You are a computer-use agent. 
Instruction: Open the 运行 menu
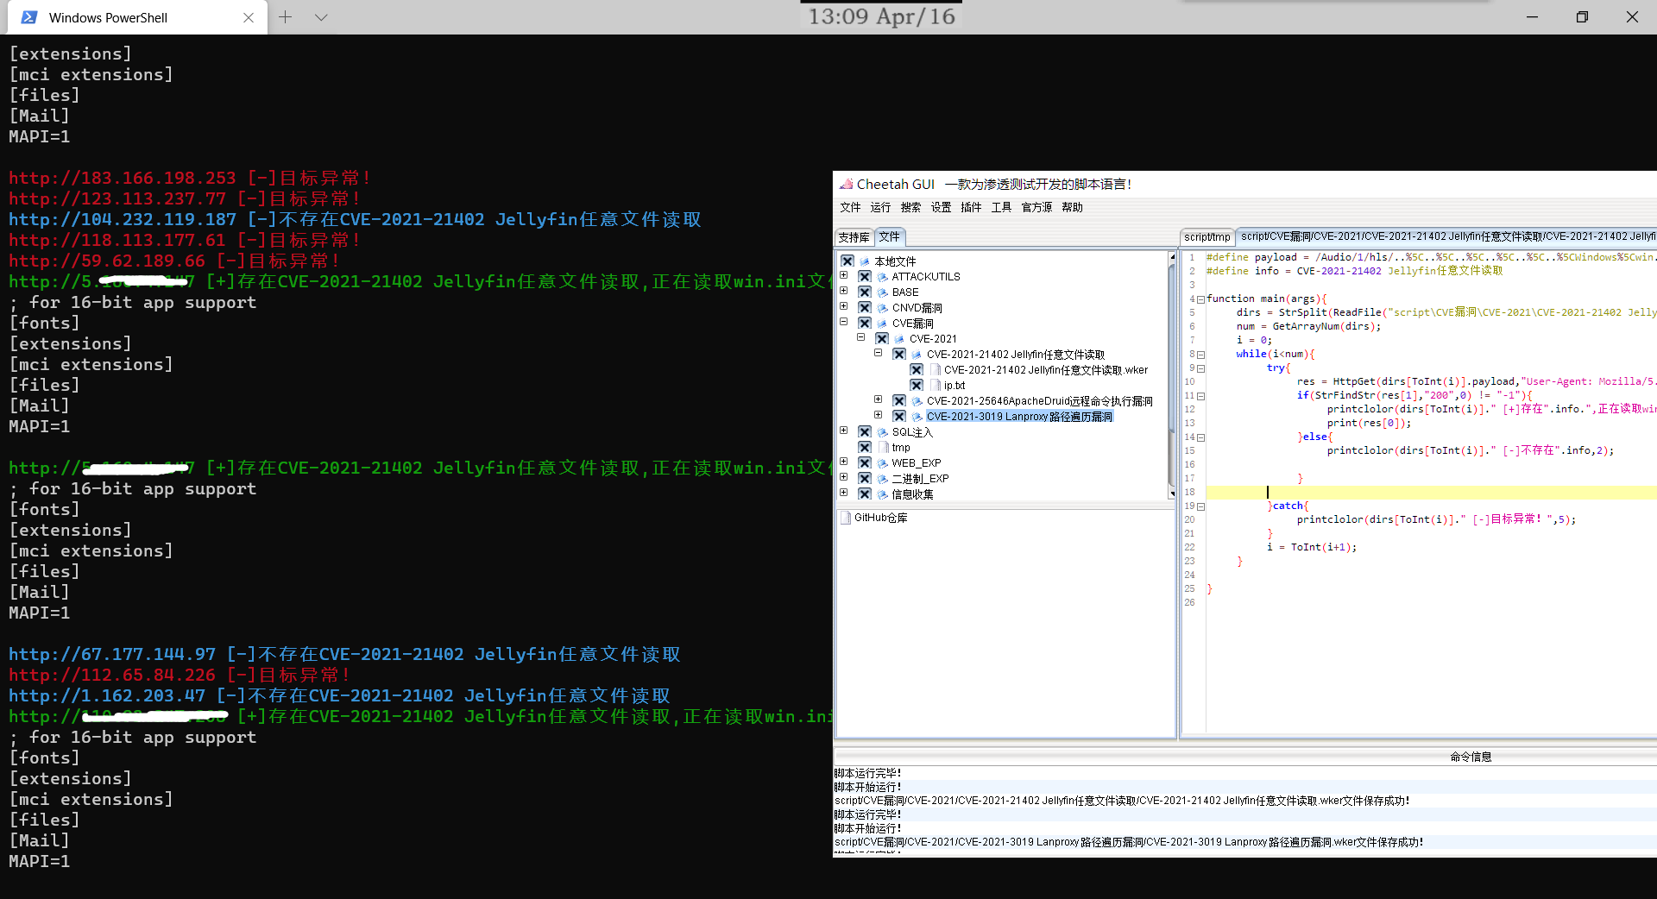pos(881,208)
